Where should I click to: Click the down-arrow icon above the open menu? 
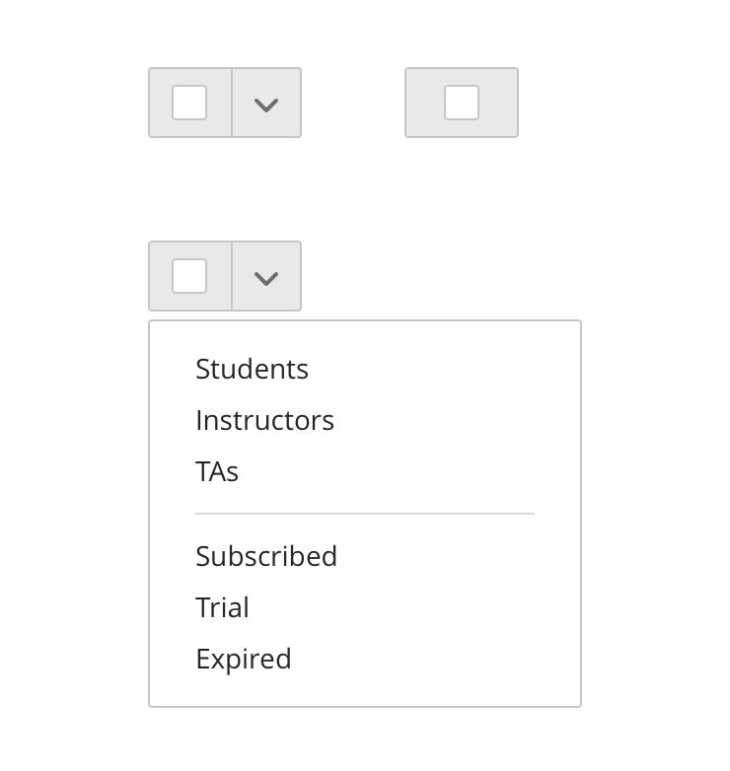266,277
